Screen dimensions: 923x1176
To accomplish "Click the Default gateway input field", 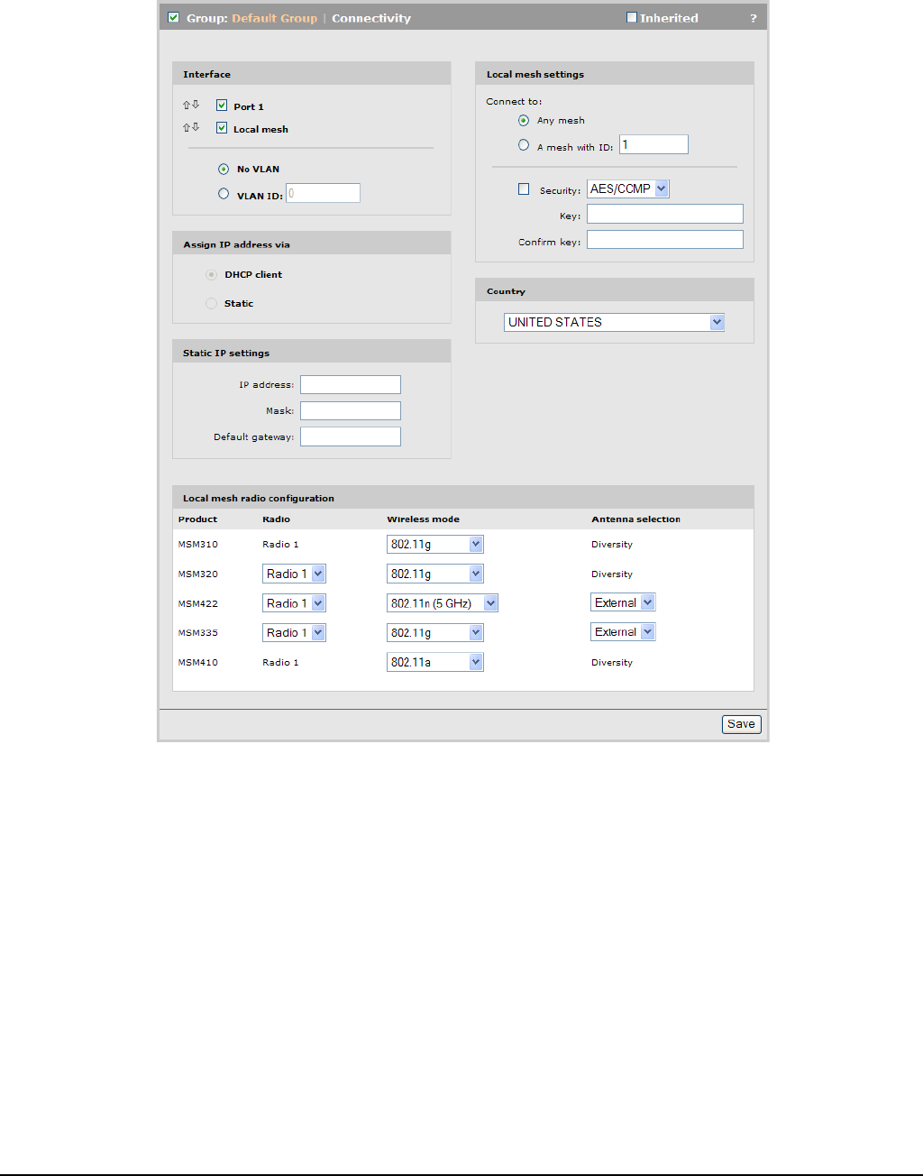I will (x=351, y=436).
